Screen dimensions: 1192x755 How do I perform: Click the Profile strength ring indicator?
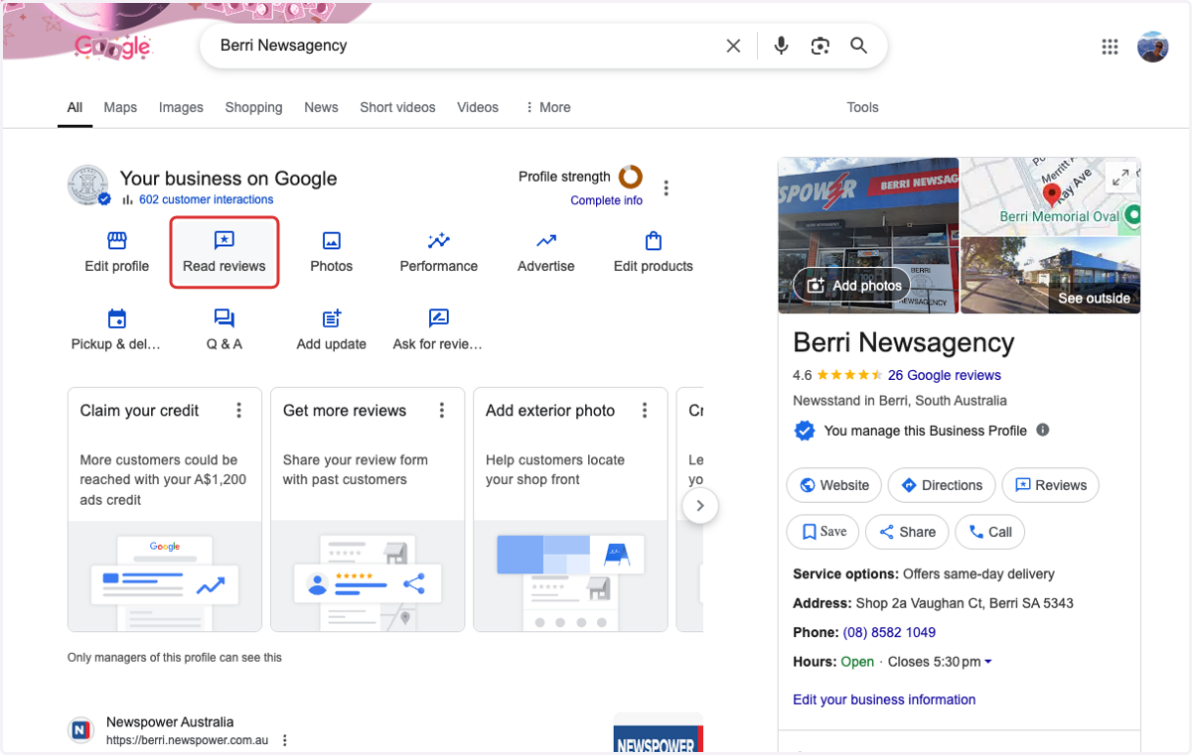tap(631, 177)
